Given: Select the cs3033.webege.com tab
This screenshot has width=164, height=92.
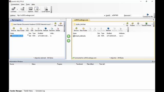Looking at the screenshot, I should point(81,20).
